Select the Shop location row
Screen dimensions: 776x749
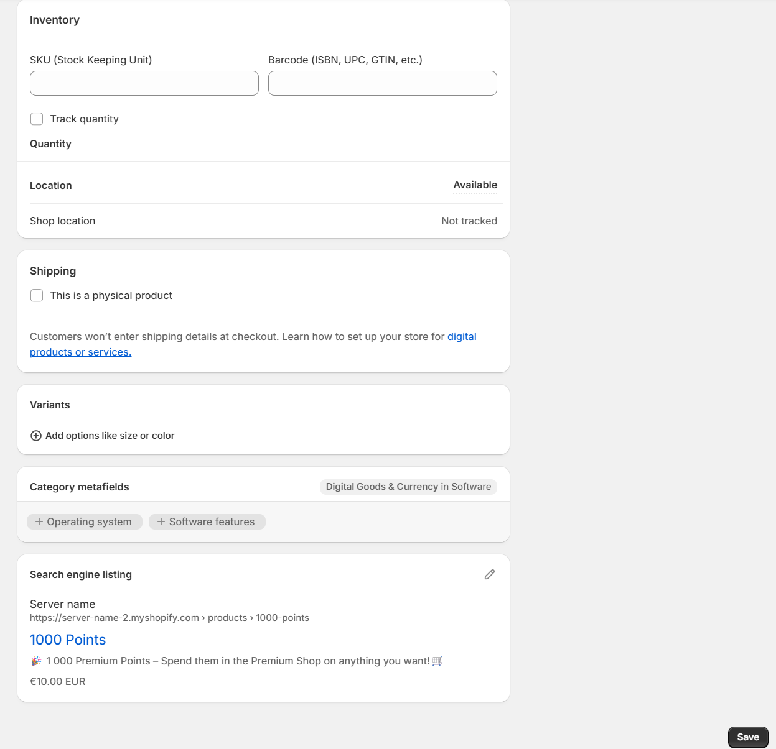(63, 221)
